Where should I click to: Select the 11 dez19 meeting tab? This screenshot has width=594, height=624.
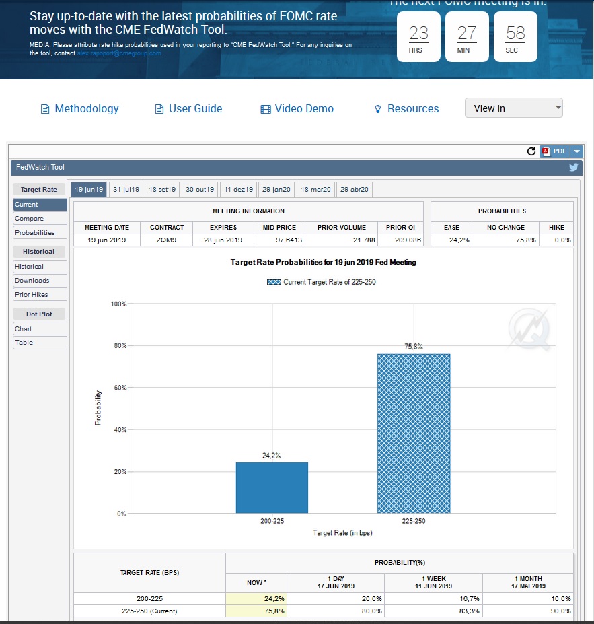pyautogui.click(x=239, y=190)
